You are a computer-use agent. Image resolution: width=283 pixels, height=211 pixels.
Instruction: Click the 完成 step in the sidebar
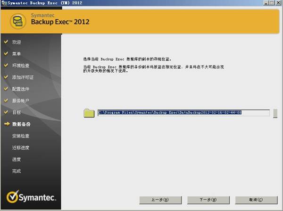pyautogui.click(x=17, y=171)
